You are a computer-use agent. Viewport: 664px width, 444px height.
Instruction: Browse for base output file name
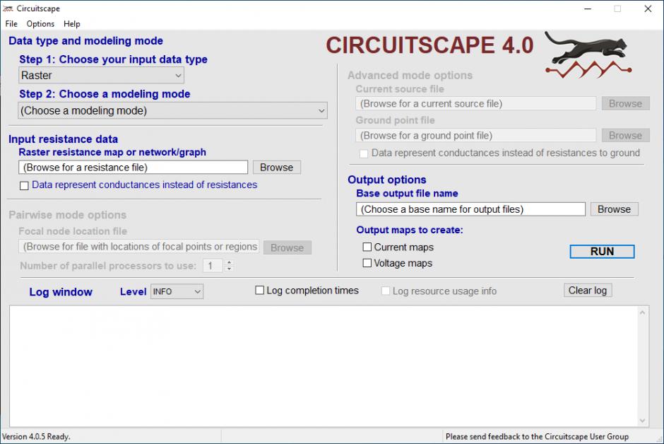pyautogui.click(x=614, y=209)
